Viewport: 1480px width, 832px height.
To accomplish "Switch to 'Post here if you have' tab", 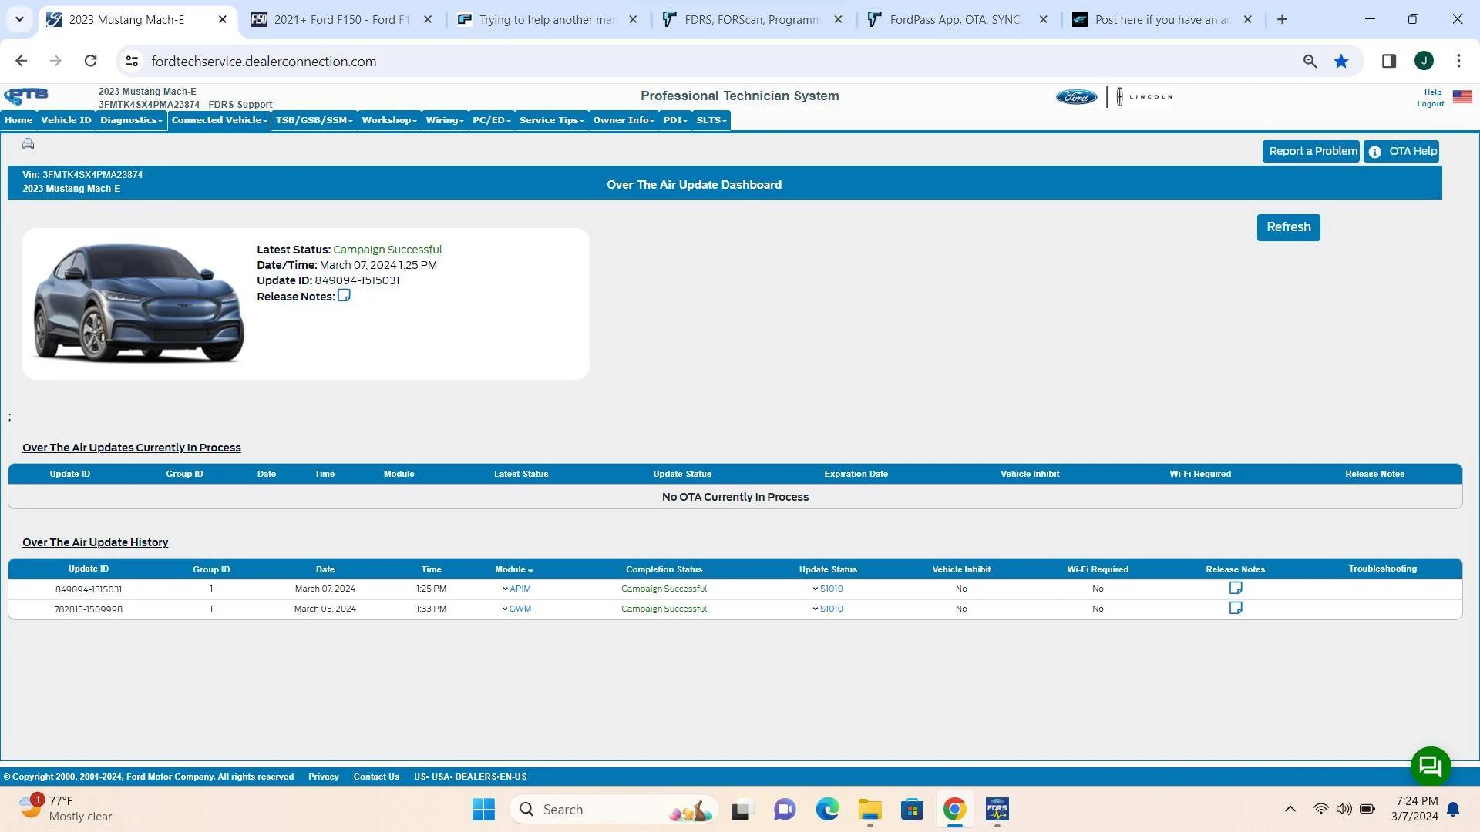I will pyautogui.click(x=1161, y=20).
